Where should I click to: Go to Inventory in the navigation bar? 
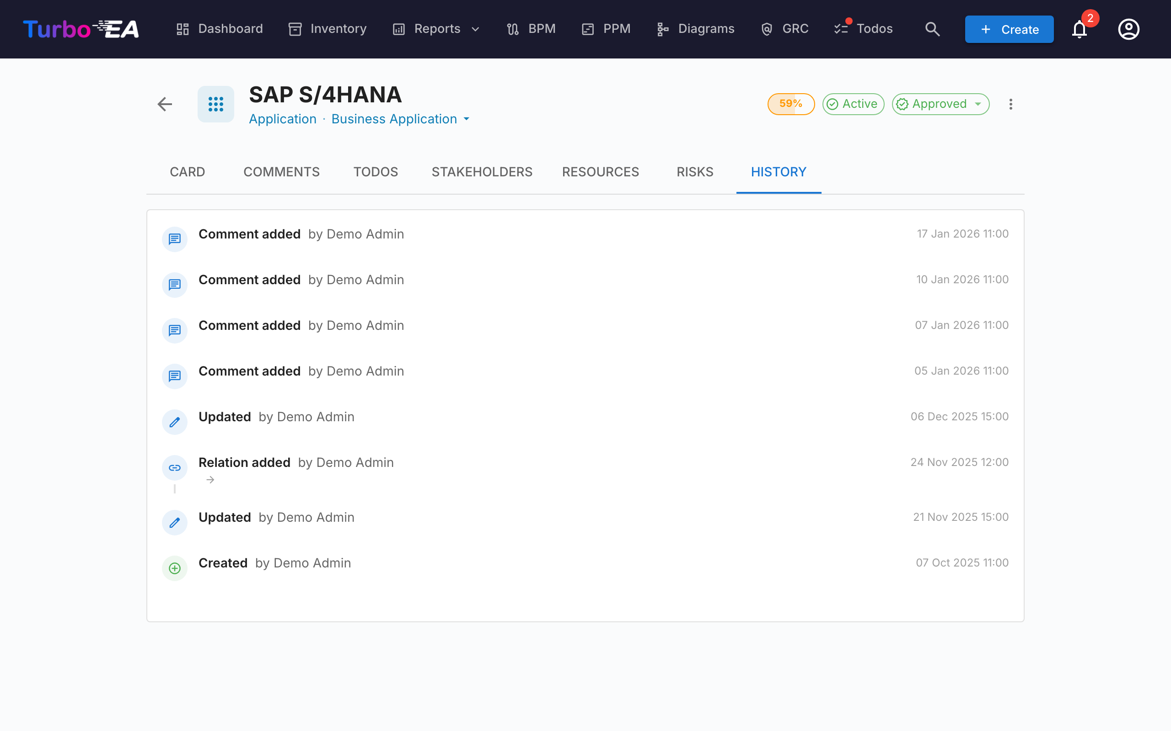(328, 29)
